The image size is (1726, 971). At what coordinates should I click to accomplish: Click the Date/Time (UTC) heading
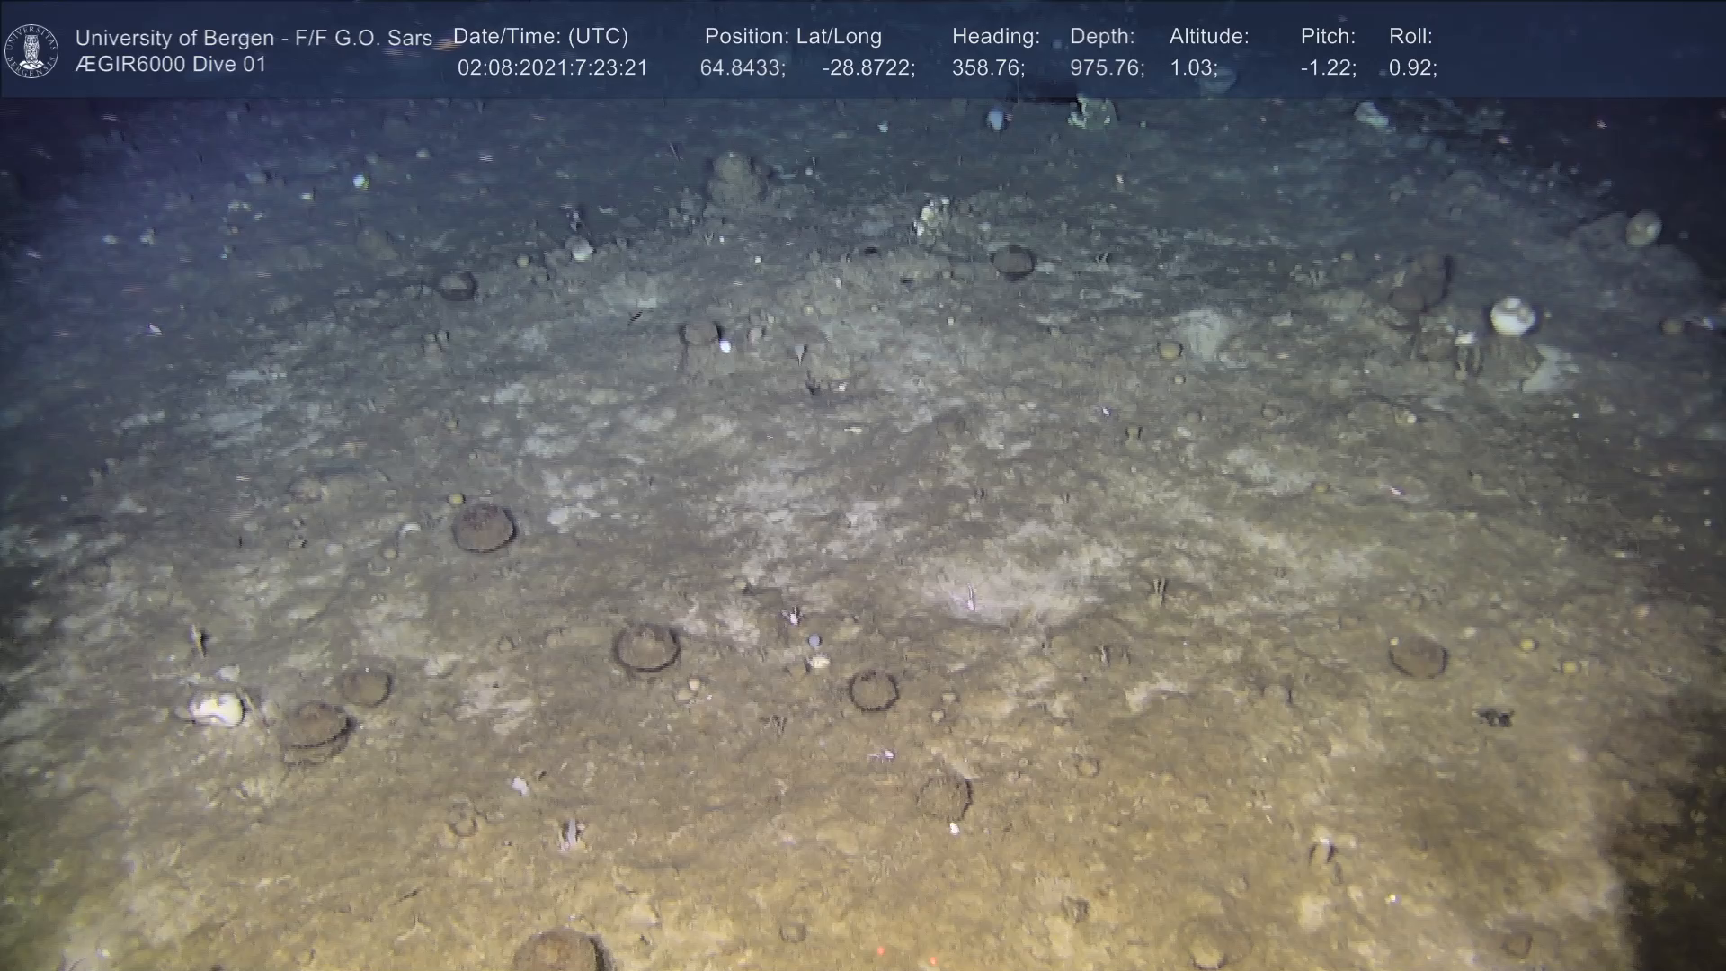pos(540,36)
